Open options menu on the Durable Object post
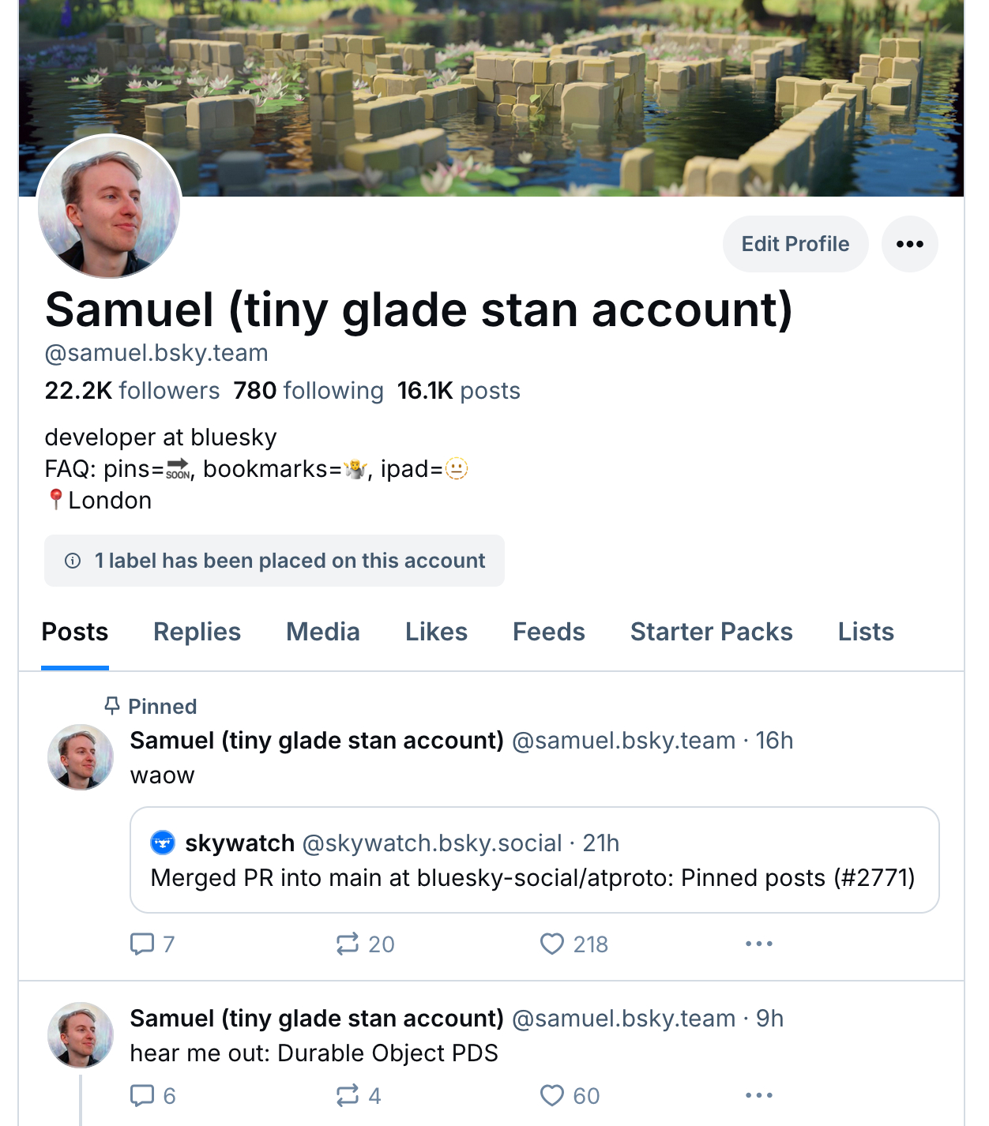 pyautogui.click(x=758, y=1095)
